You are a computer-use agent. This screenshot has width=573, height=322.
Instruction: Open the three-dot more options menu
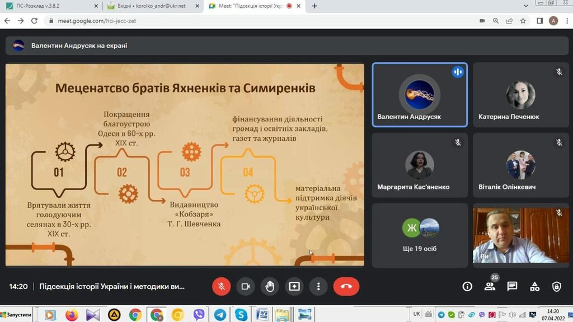[318, 286]
